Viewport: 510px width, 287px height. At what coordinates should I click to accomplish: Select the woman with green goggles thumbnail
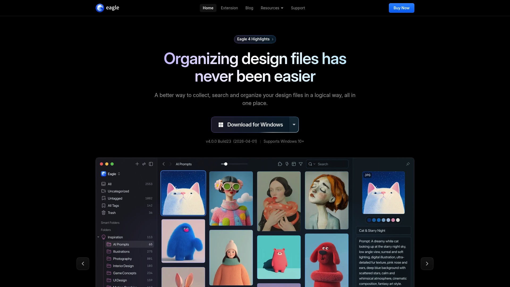click(231, 199)
